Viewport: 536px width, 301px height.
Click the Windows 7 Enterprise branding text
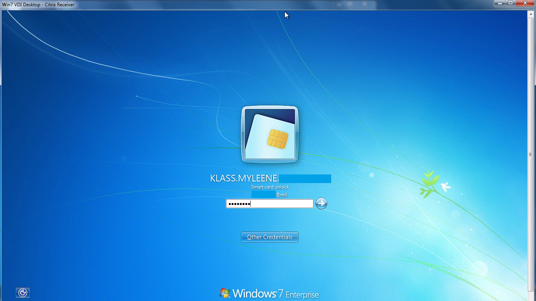275,294
